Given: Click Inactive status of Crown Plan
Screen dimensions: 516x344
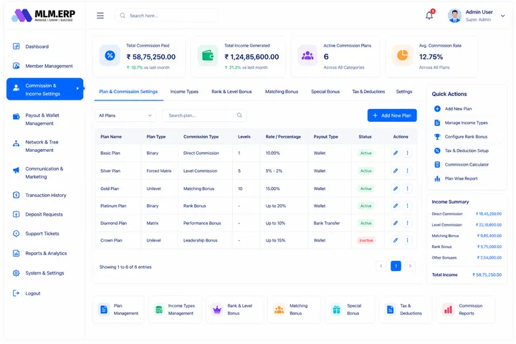Looking at the screenshot, I should click(x=366, y=240).
